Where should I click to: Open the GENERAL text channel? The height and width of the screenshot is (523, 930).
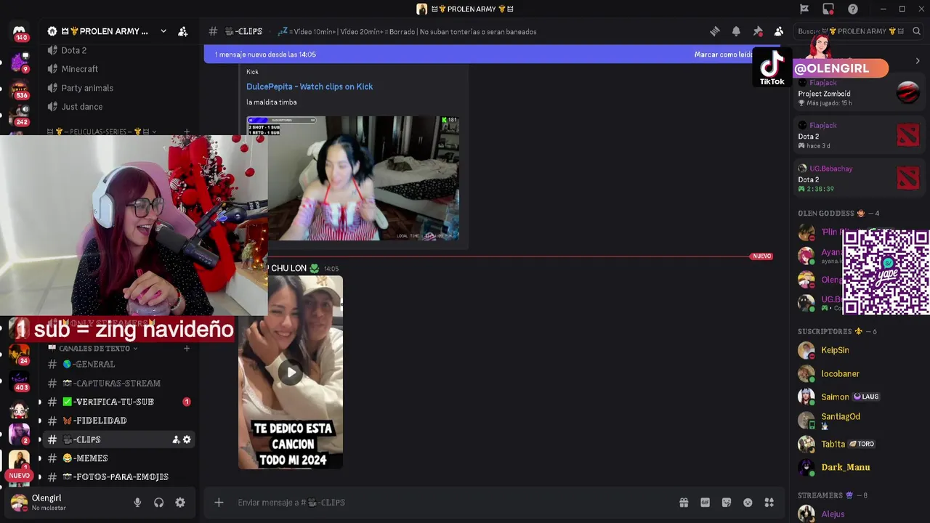pos(118,364)
